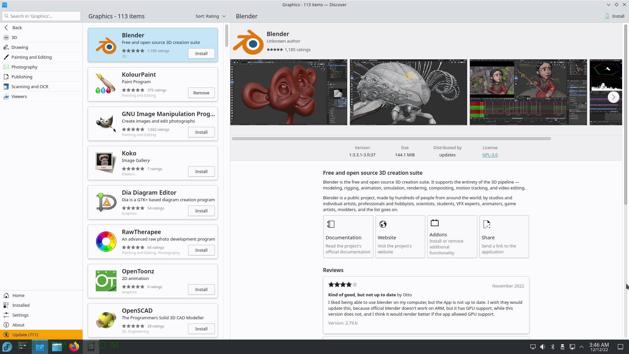Open the removable devices tray icon
The height and width of the screenshot is (354, 629).
(x=562, y=347)
